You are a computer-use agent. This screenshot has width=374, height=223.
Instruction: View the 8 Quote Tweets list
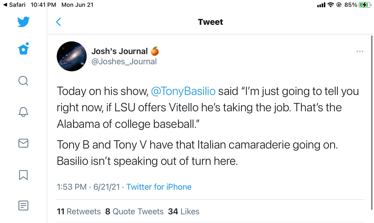(x=134, y=212)
